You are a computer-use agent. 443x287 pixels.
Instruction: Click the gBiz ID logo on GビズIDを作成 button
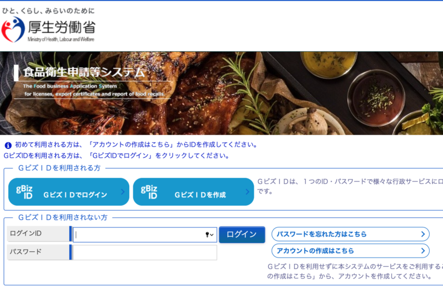coord(149,192)
